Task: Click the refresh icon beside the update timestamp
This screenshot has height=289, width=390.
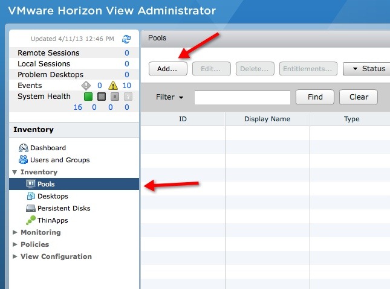Action: tap(126, 39)
